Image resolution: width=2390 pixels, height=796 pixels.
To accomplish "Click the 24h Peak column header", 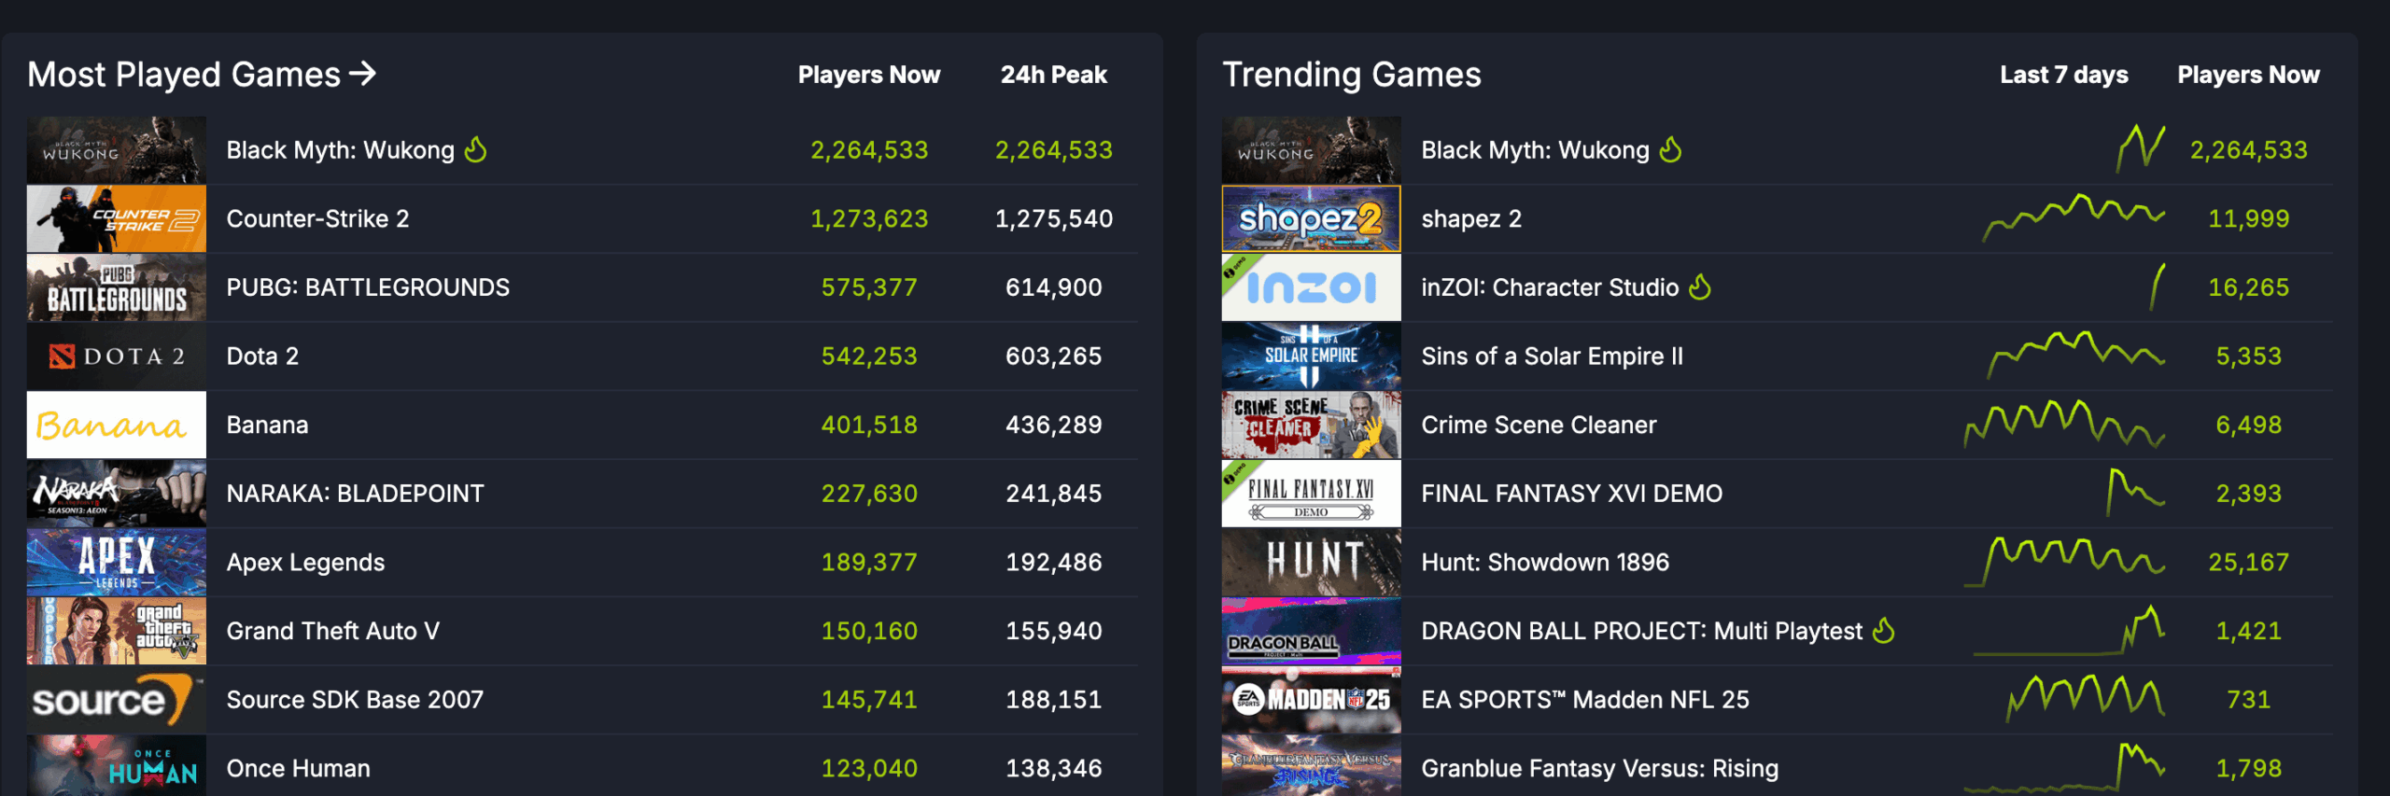I will pos(1053,75).
